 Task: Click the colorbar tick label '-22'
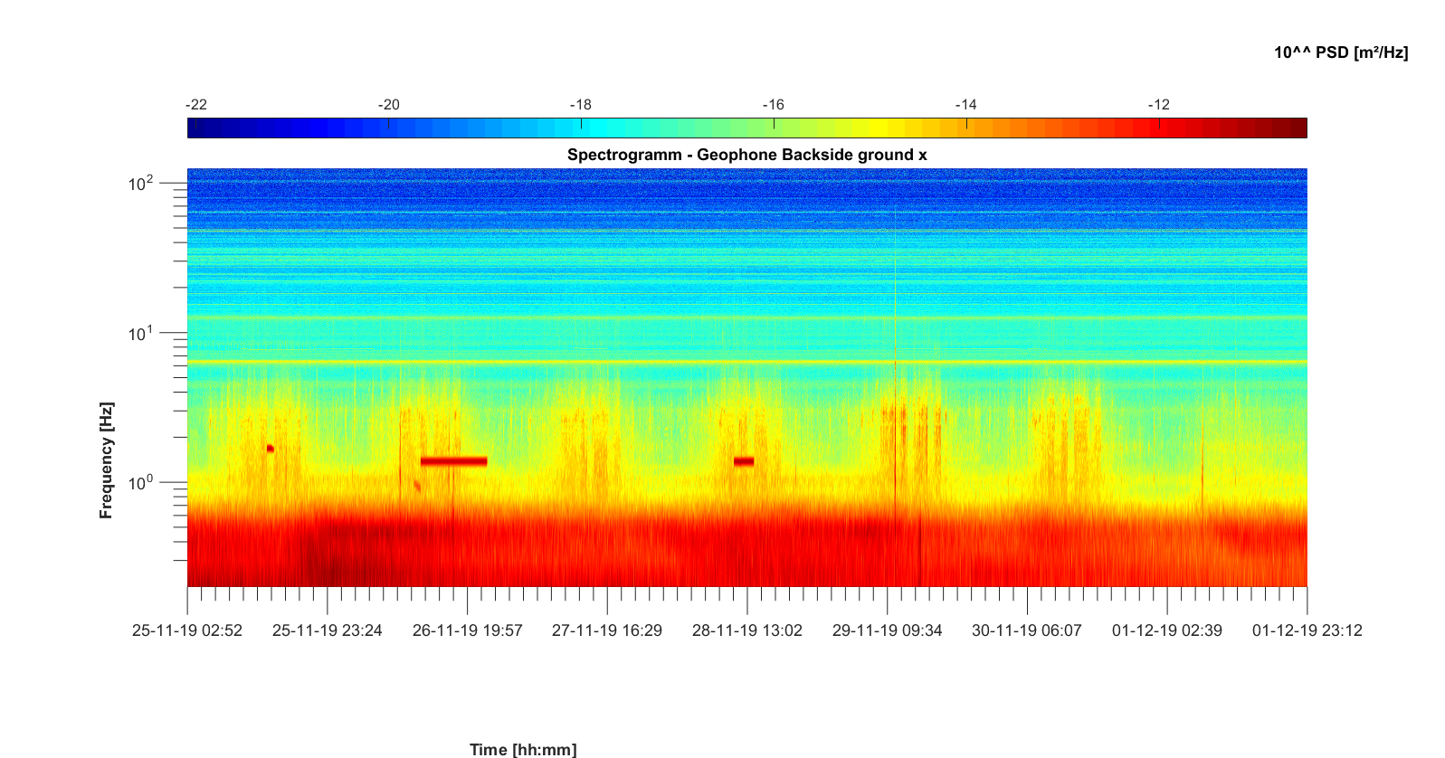tap(196, 105)
